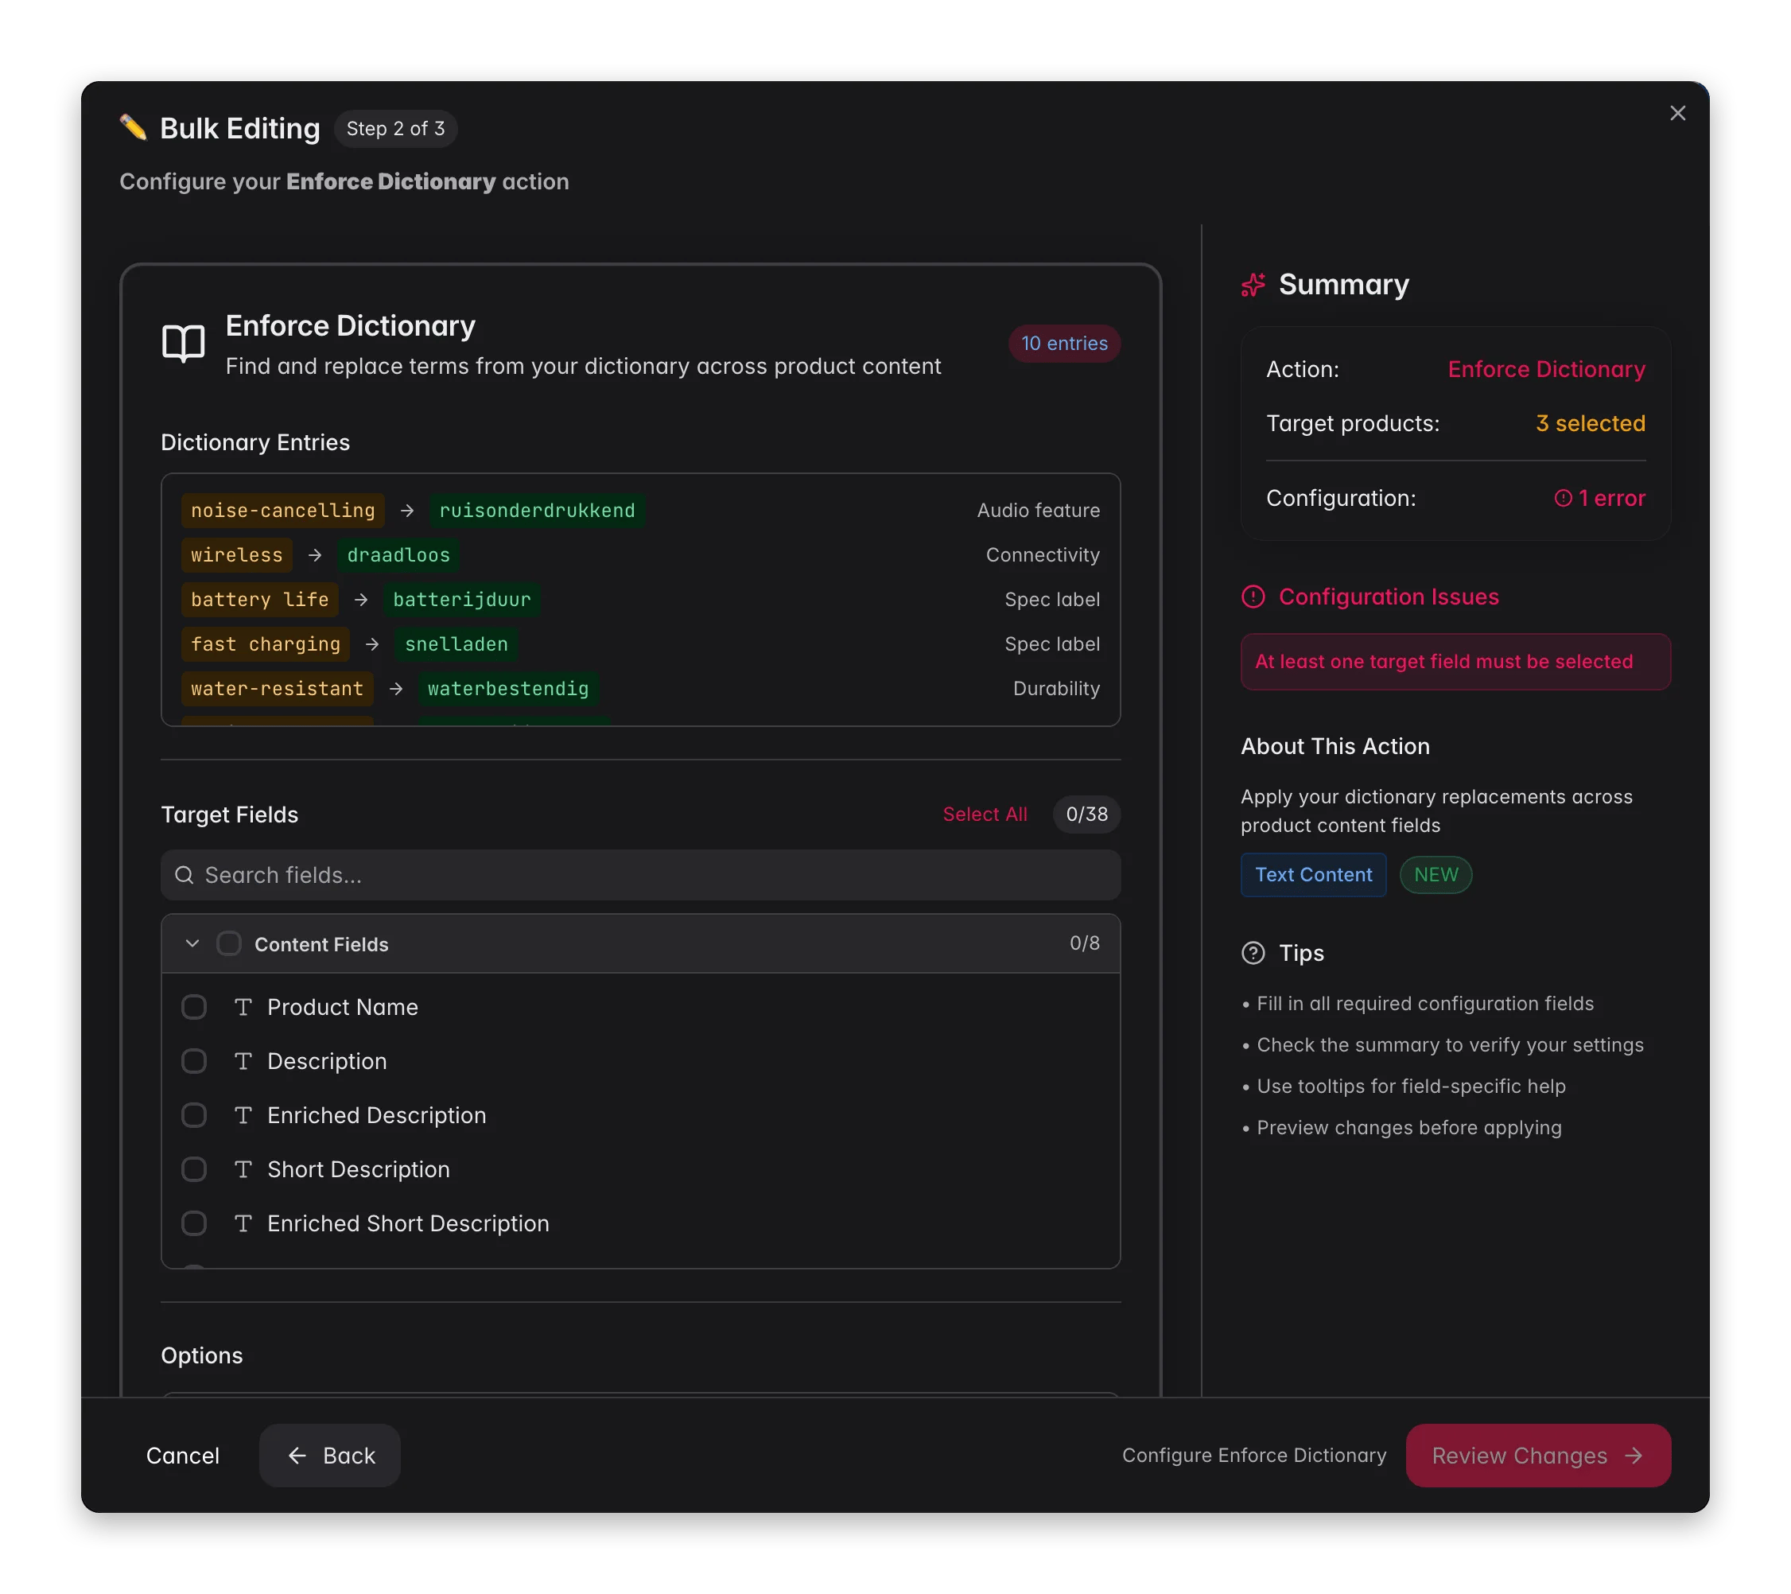This screenshot has width=1791, height=1594.
Task: Close the Bulk Editing dialog
Action: 1677,113
